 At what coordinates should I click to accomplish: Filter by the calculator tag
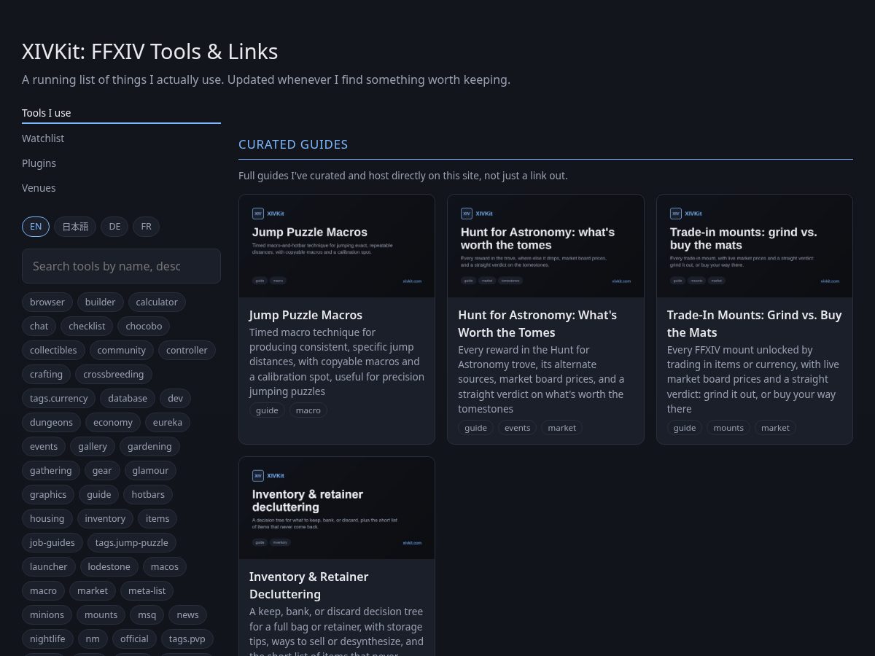(157, 302)
